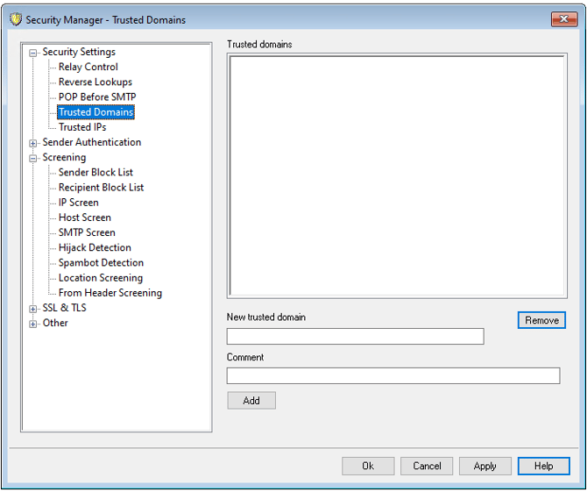Select Location Screening in the tree
The width and height of the screenshot is (587, 492).
coord(100,278)
